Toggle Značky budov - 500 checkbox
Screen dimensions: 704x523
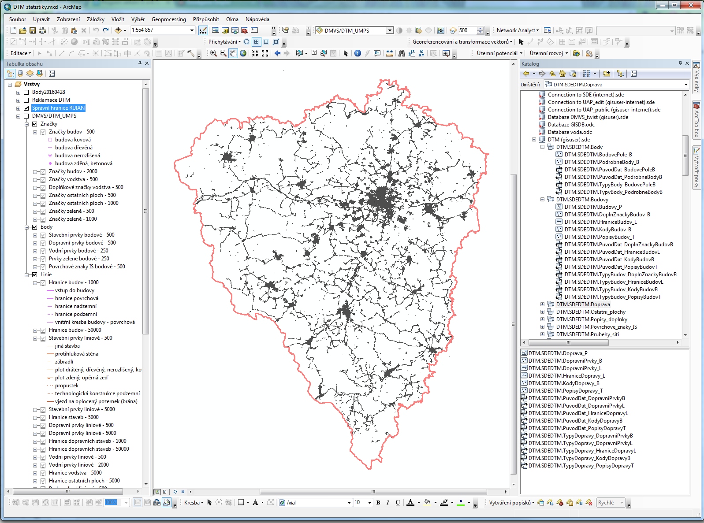click(43, 132)
